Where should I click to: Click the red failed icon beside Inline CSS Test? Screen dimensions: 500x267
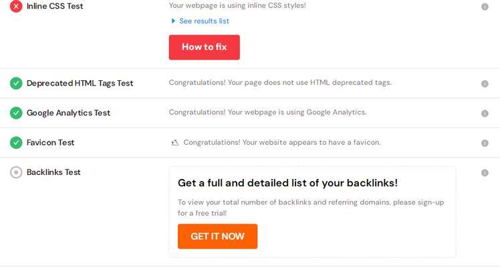(16, 6)
